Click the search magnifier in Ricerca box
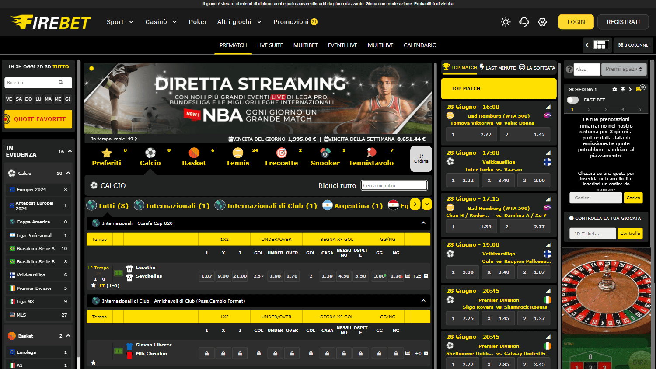The image size is (656, 369). pyautogui.click(x=61, y=82)
